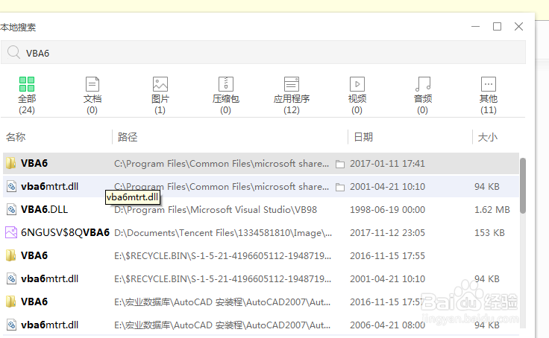Click the VBA6 search input field

(263, 52)
